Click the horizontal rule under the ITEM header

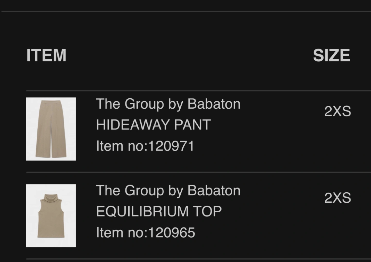(198, 91)
